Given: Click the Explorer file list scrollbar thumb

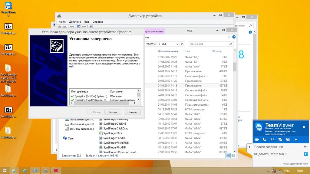Looking at the screenshot, I should click(x=235, y=67).
